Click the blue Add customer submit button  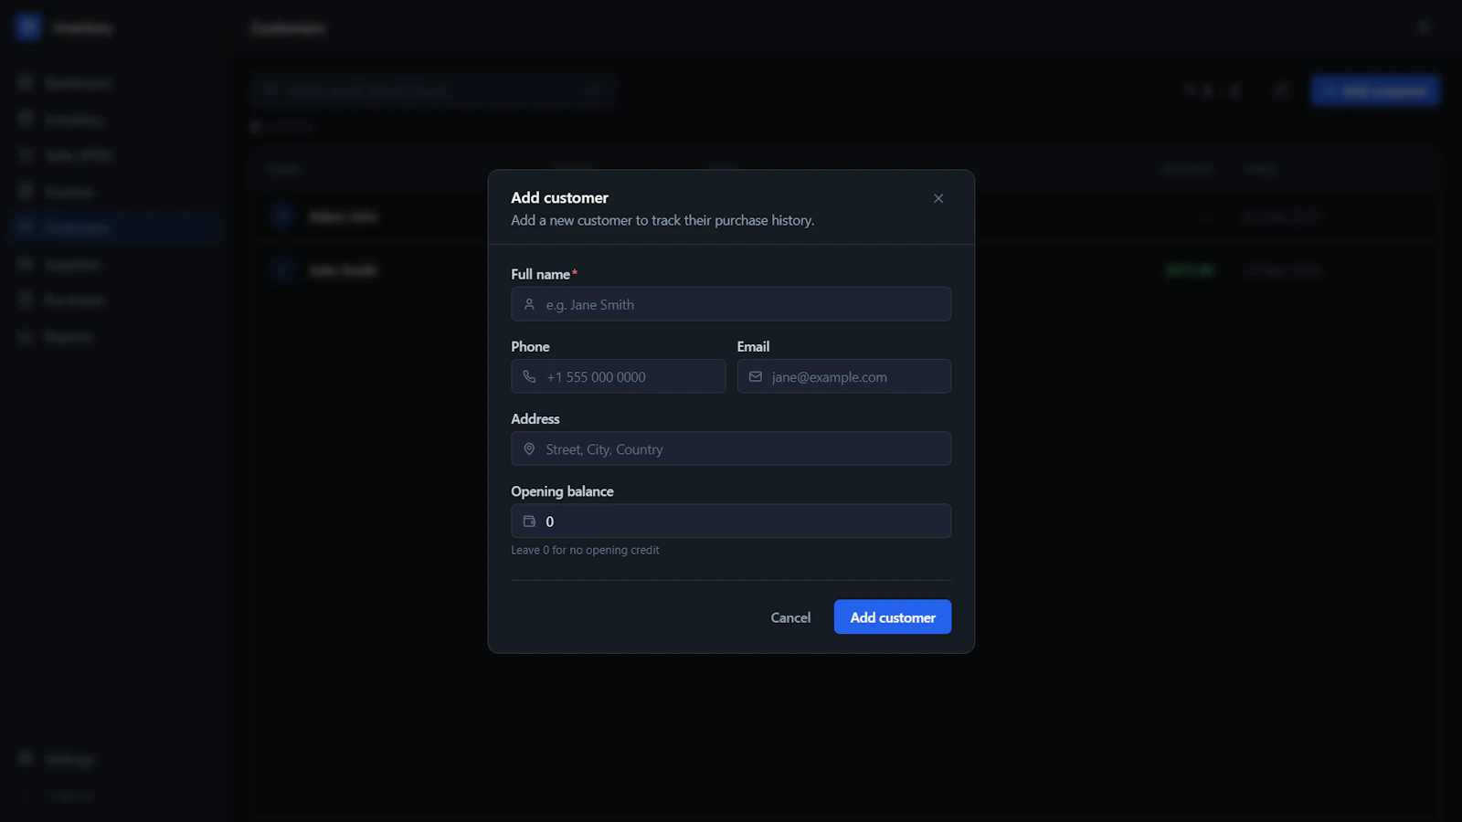click(893, 617)
